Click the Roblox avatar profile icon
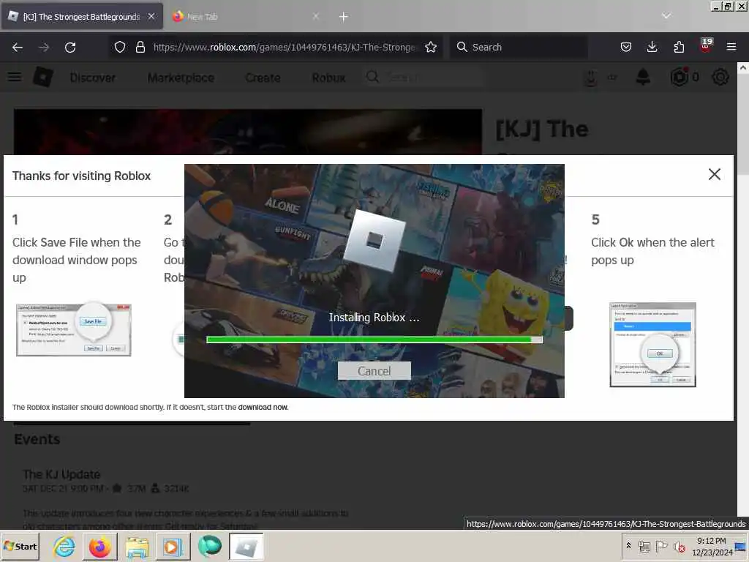 click(x=591, y=78)
